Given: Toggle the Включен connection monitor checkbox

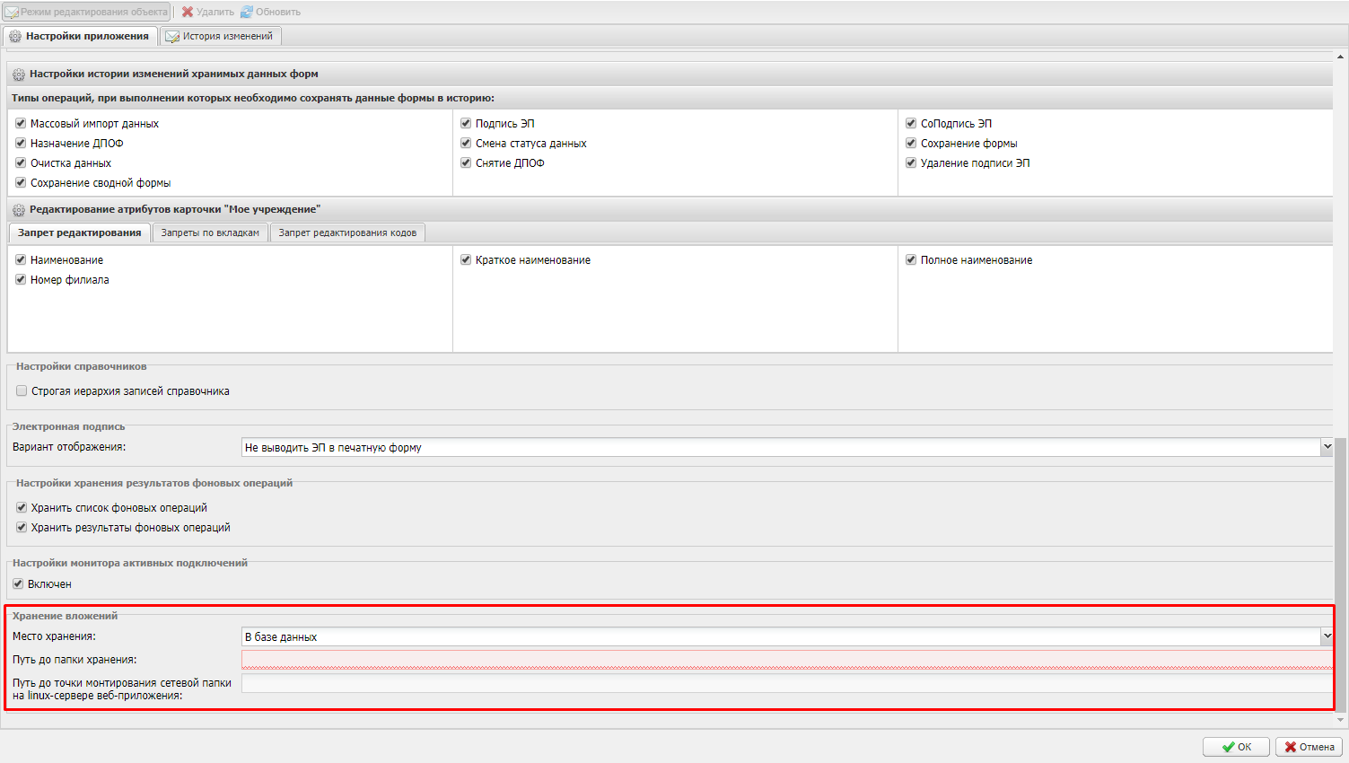Looking at the screenshot, I should point(18,584).
